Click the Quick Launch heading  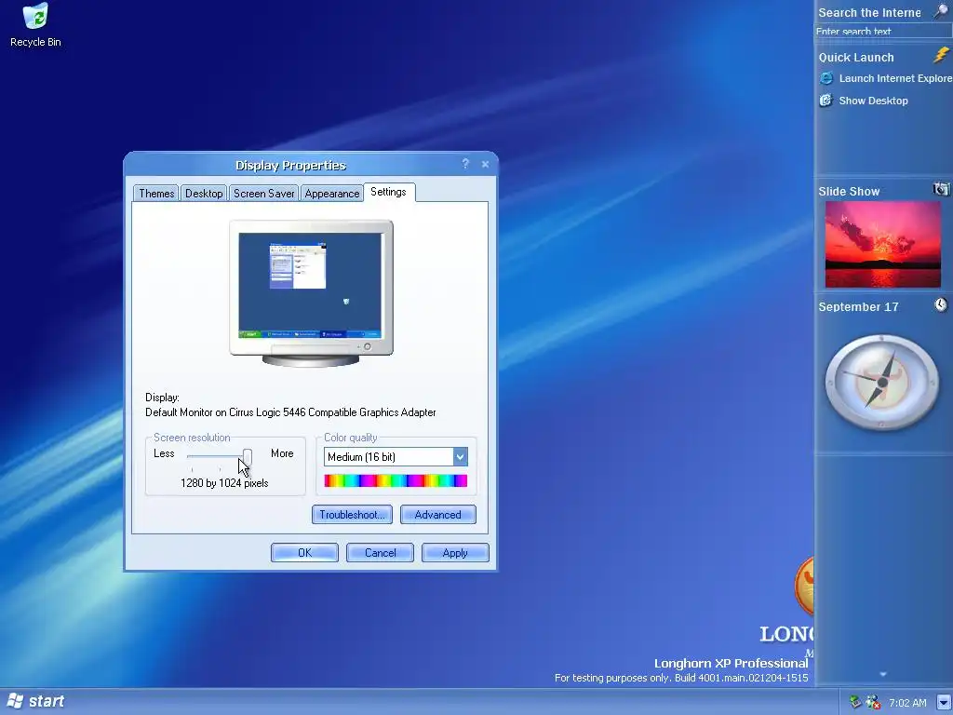tap(856, 58)
